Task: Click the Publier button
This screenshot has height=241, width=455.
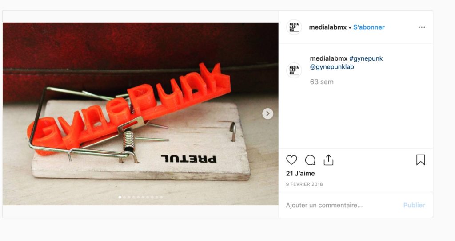Action: 414,205
